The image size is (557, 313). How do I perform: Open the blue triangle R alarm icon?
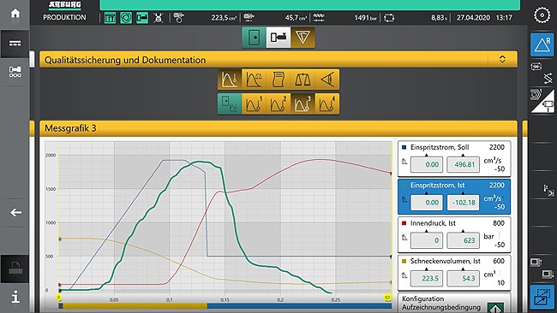pyautogui.click(x=542, y=45)
